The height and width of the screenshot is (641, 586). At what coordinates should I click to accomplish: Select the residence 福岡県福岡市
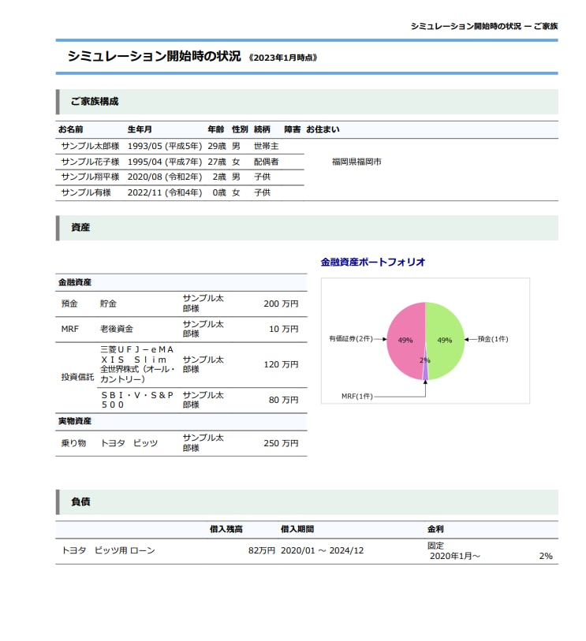coord(356,162)
